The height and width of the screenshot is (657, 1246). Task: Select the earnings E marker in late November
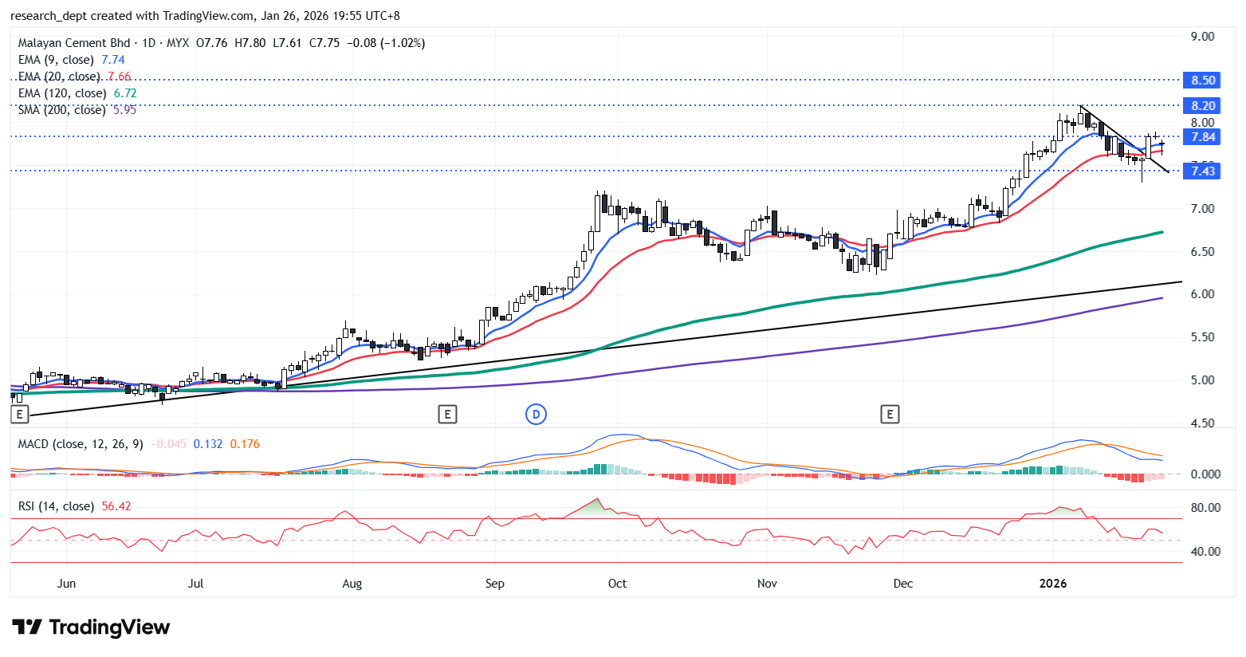point(890,414)
